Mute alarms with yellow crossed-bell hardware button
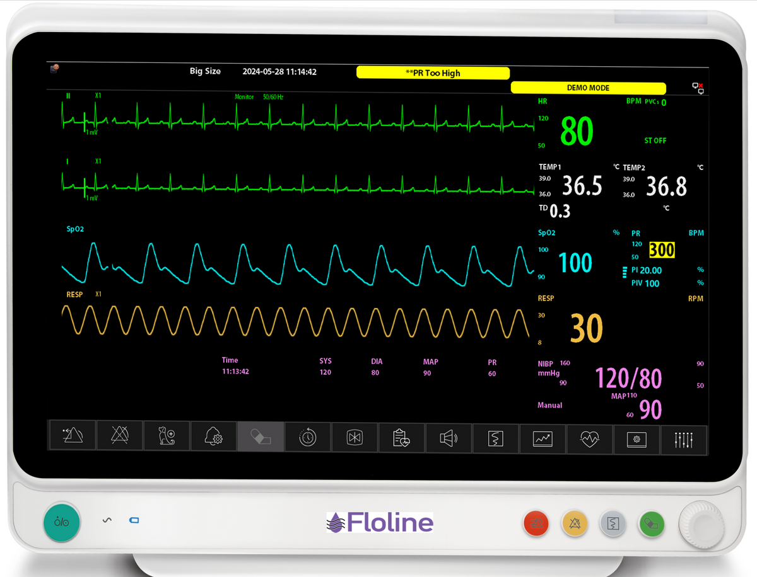 coord(575,523)
